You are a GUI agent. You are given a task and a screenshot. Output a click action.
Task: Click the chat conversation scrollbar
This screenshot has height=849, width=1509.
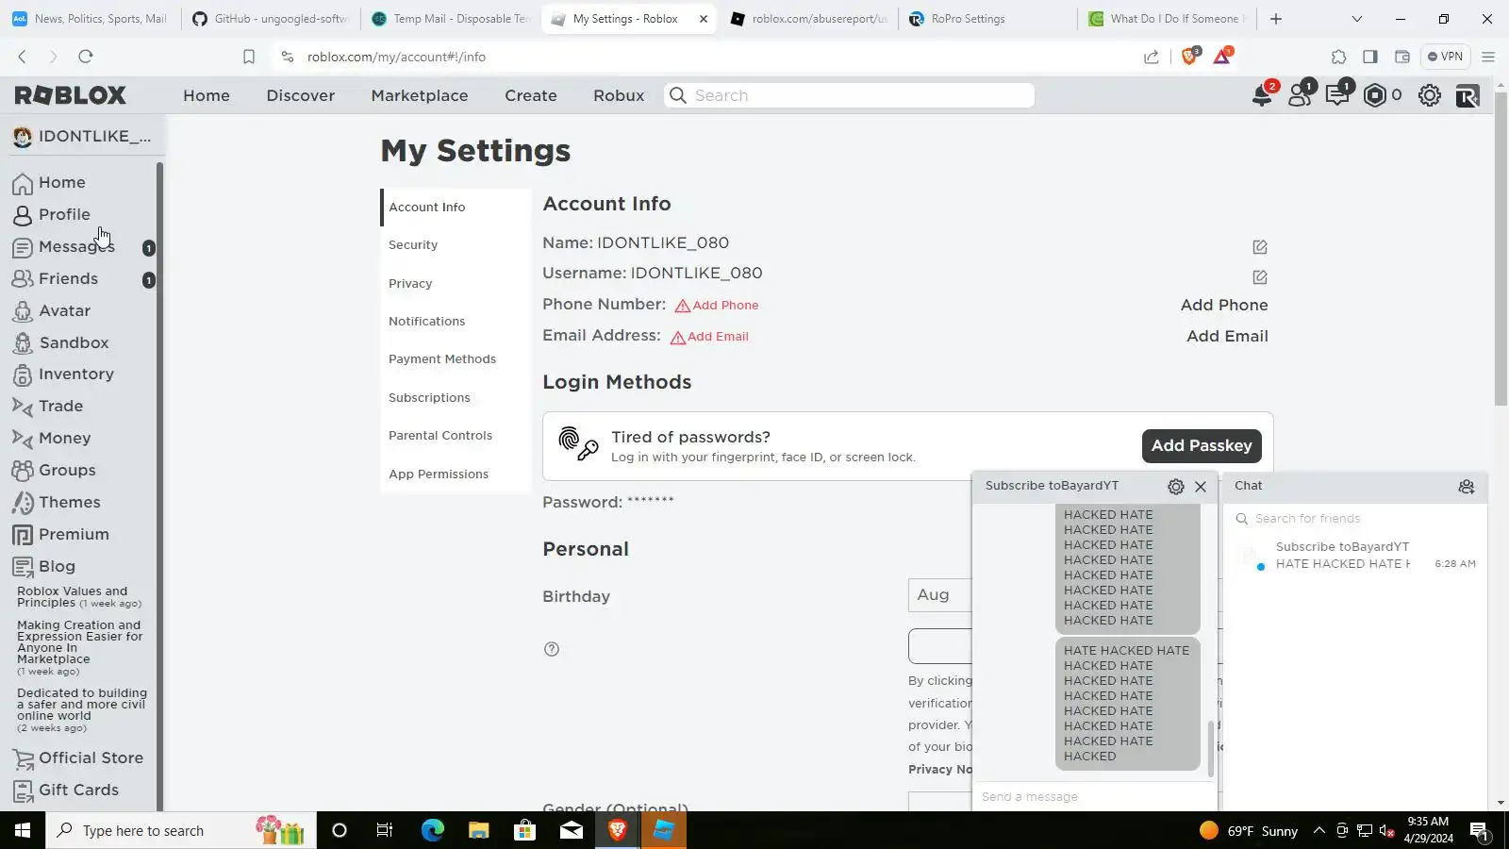pyautogui.click(x=1212, y=748)
